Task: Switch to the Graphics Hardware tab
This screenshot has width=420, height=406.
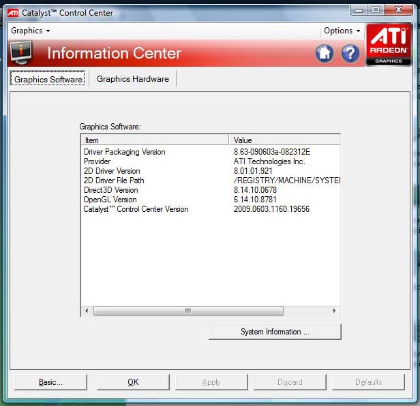Action: click(x=132, y=79)
